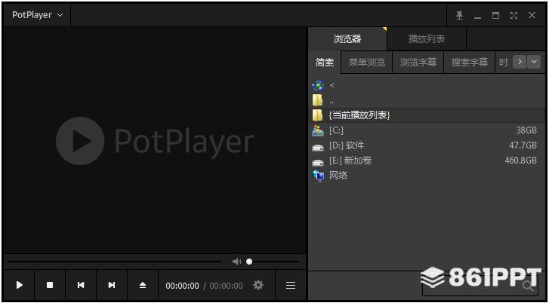This screenshot has height=303, width=549.
Task: Open the 浏览字幕 sub-tab
Action: [x=418, y=63]
